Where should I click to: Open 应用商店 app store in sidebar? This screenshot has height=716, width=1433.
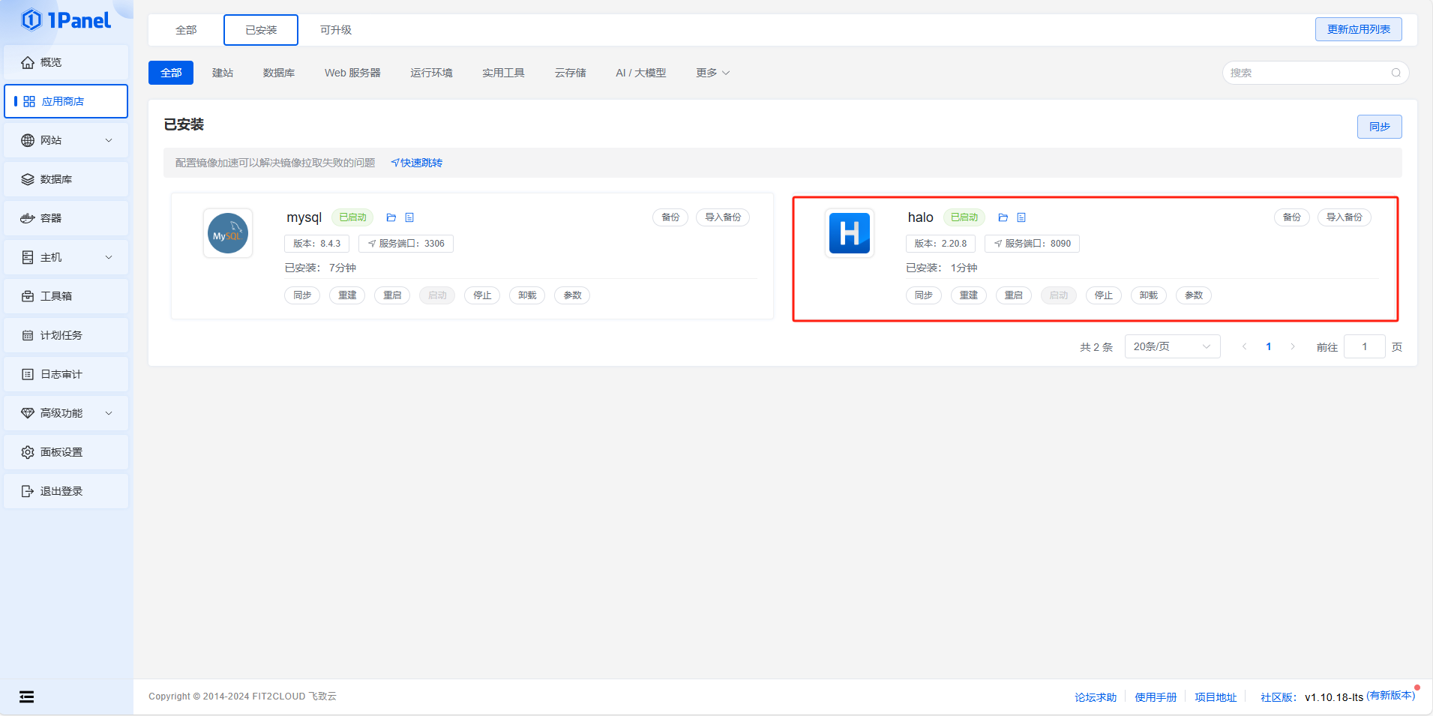[66, 101]
